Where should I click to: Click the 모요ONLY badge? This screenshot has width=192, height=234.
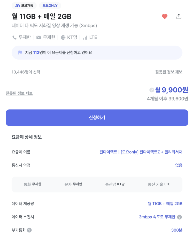pyautogui.click(x=50, y=5)
